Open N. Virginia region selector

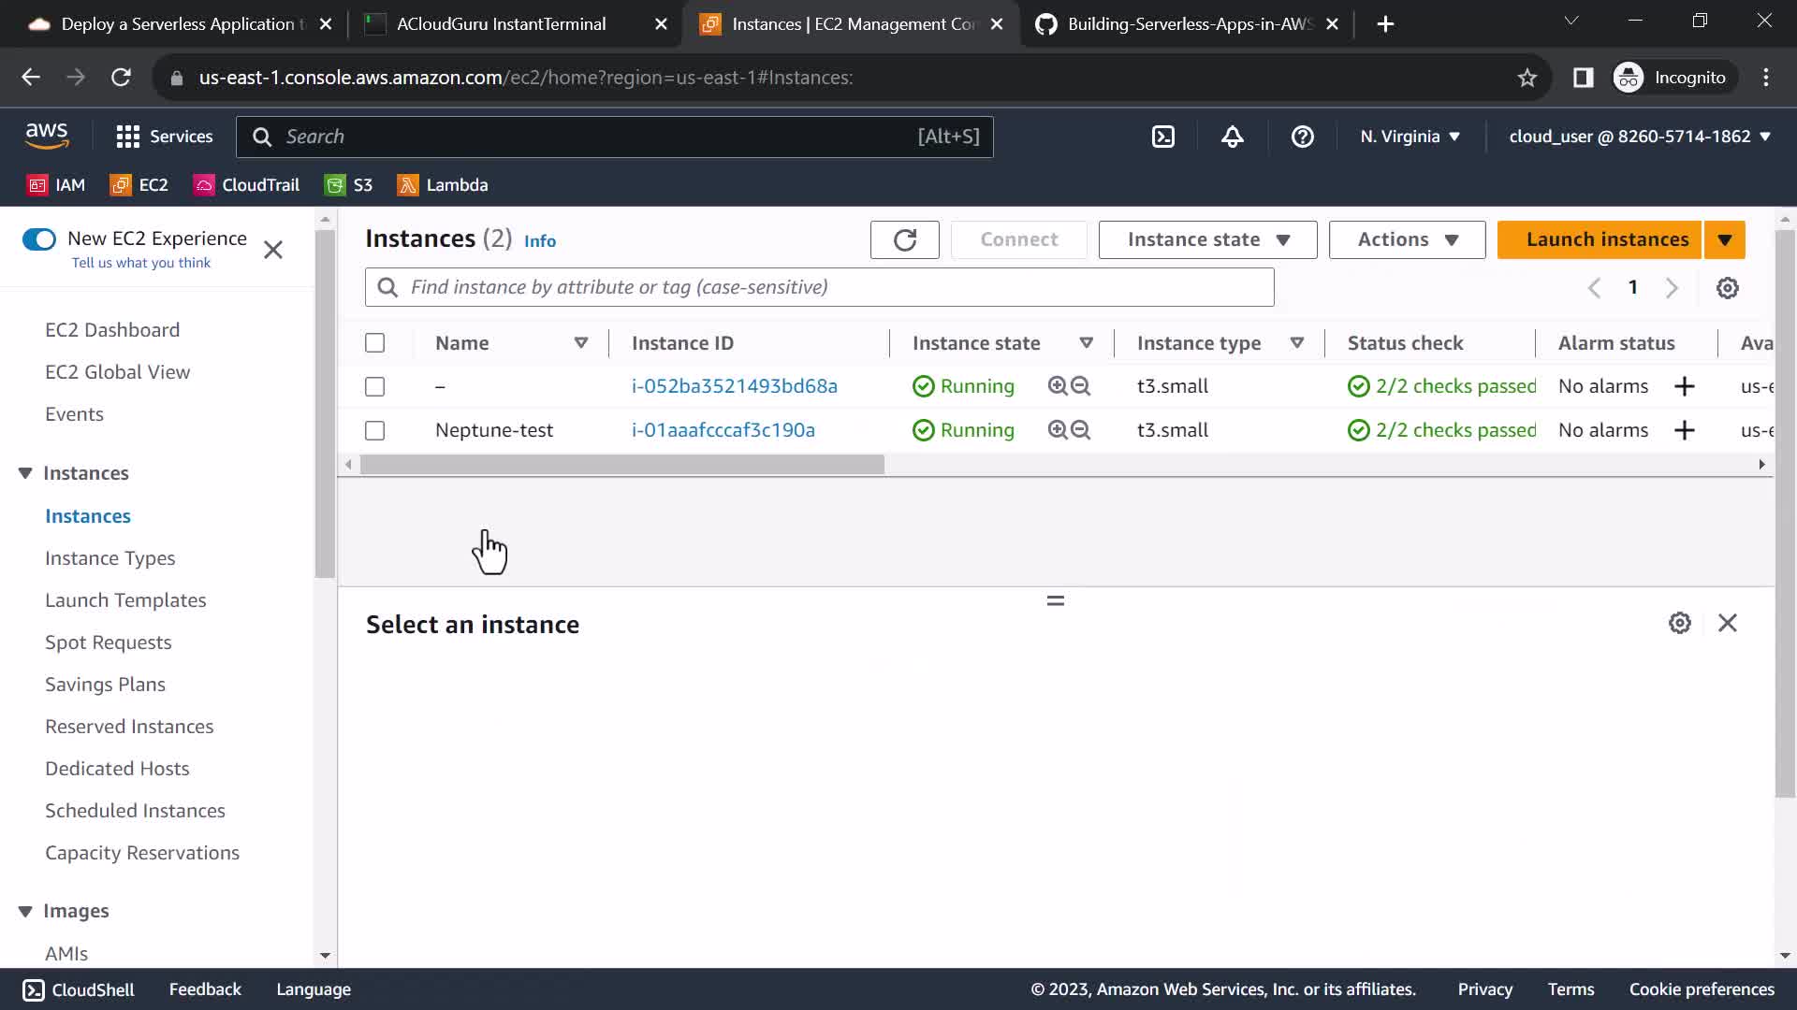1410,137
